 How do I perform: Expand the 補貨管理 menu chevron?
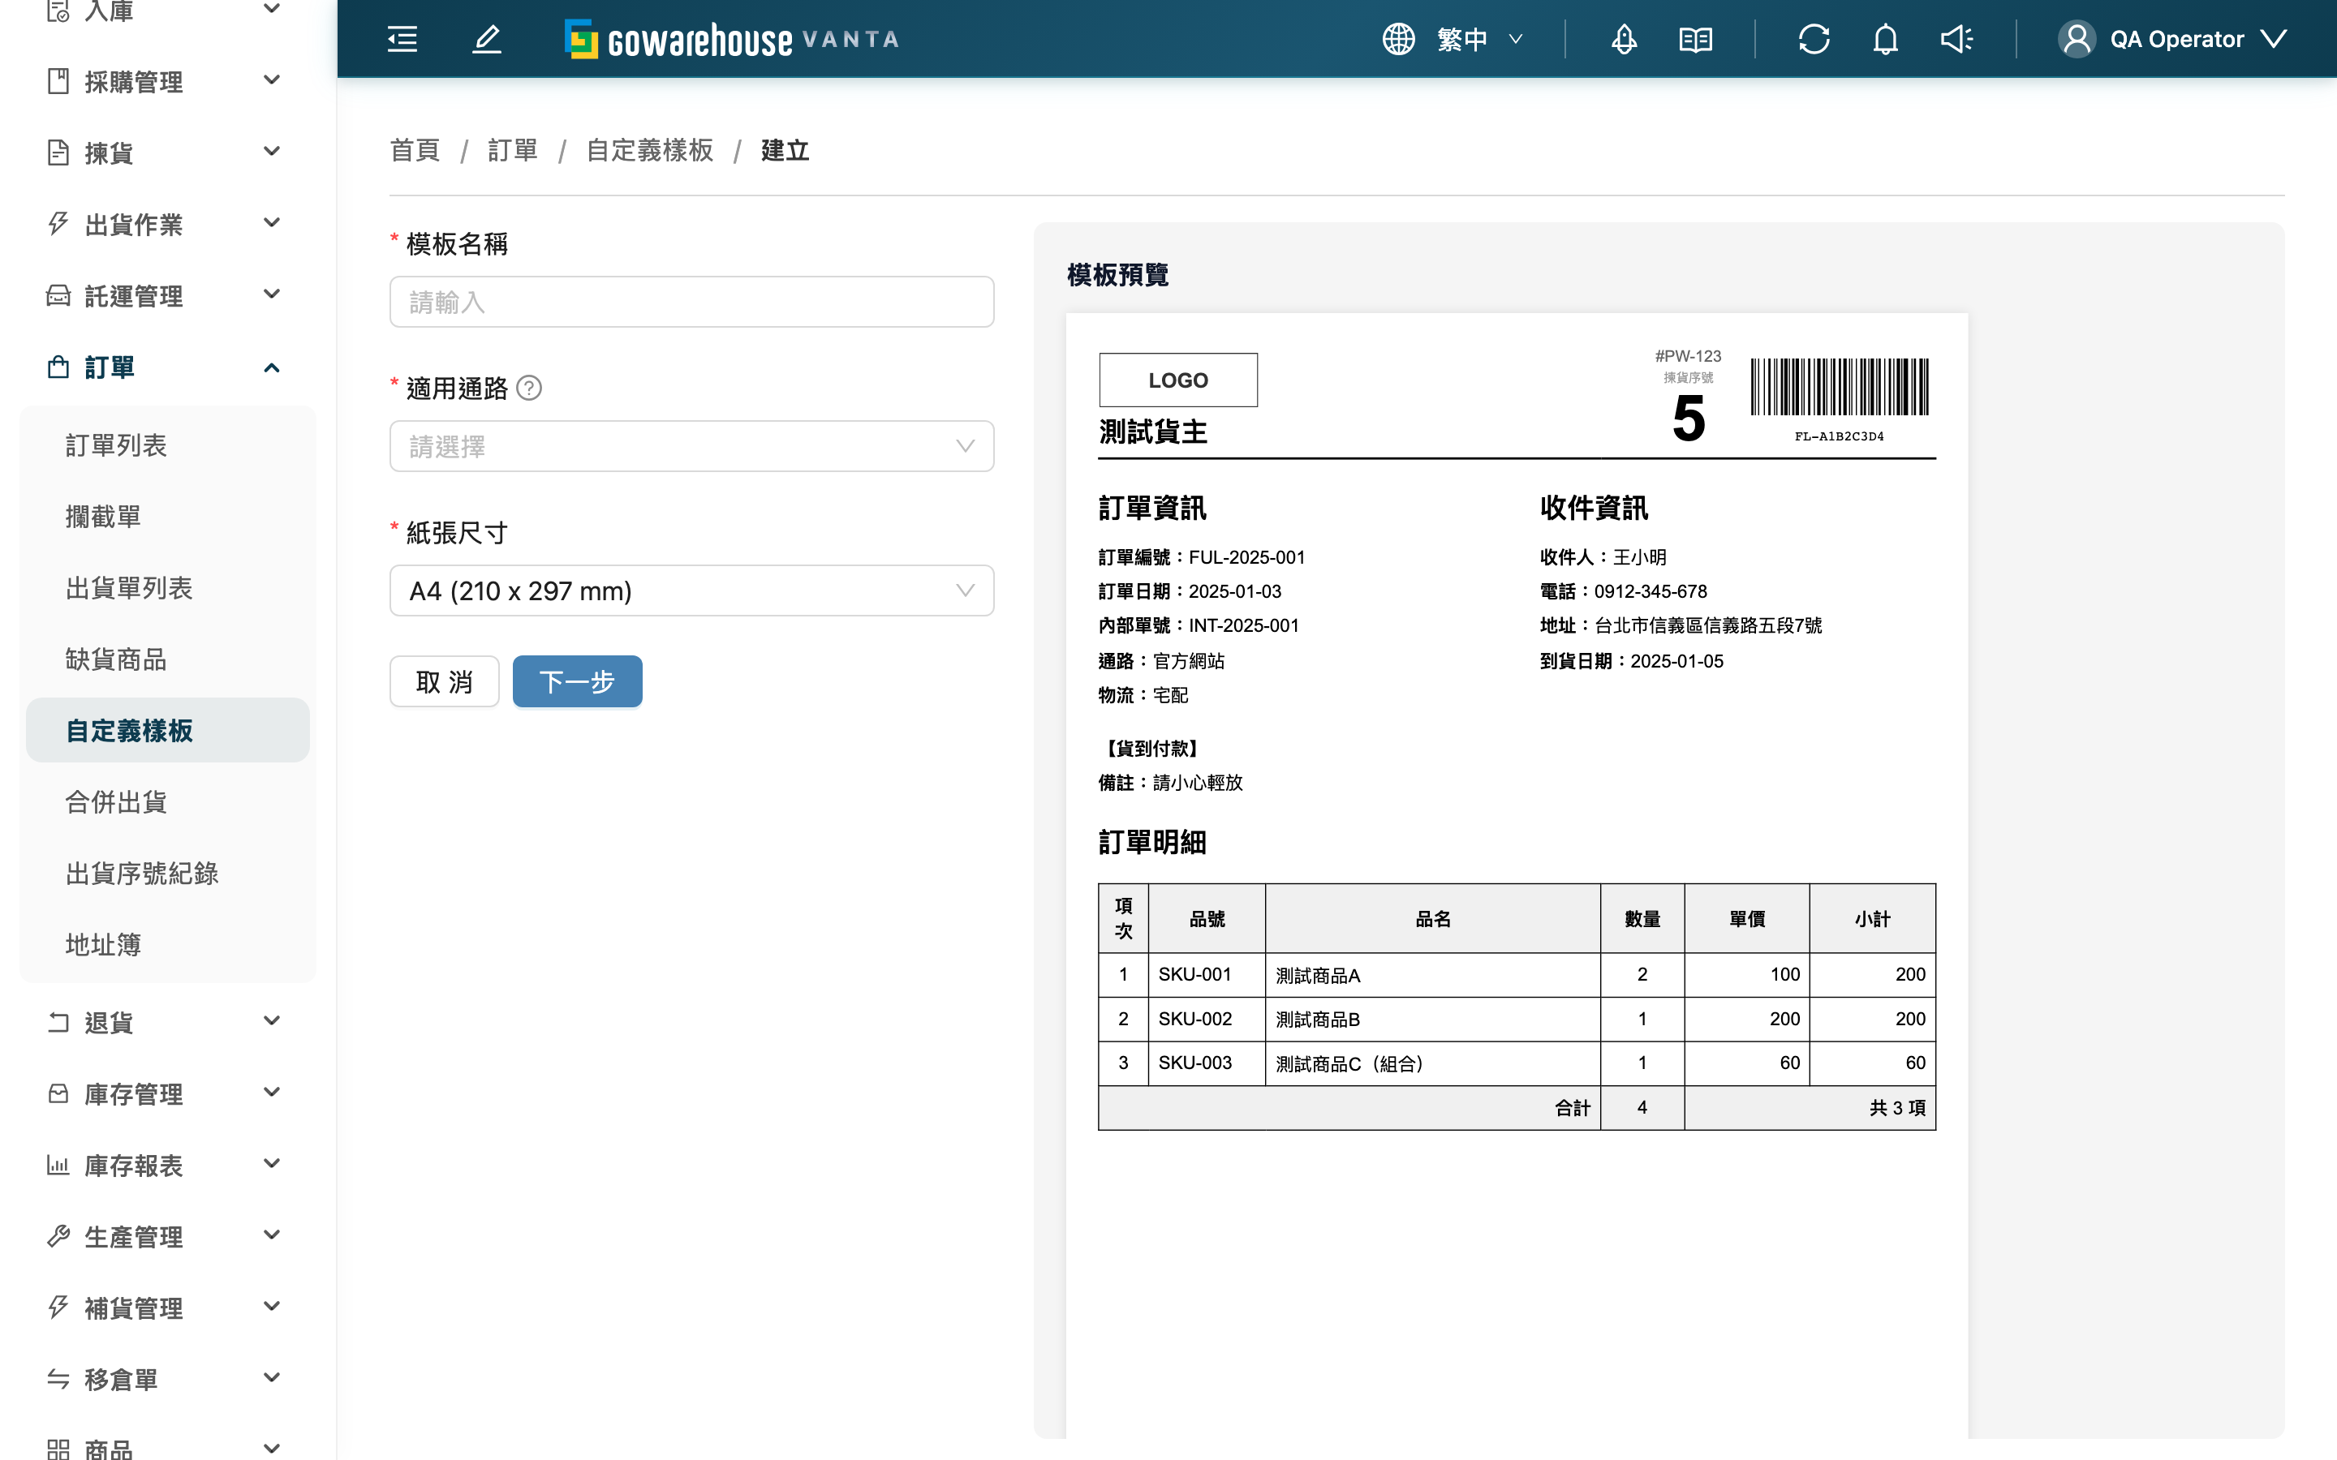(271, 1307)
